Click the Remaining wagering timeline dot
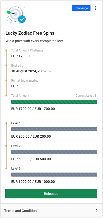Screen dimensions: 103x218 (6, 81)
